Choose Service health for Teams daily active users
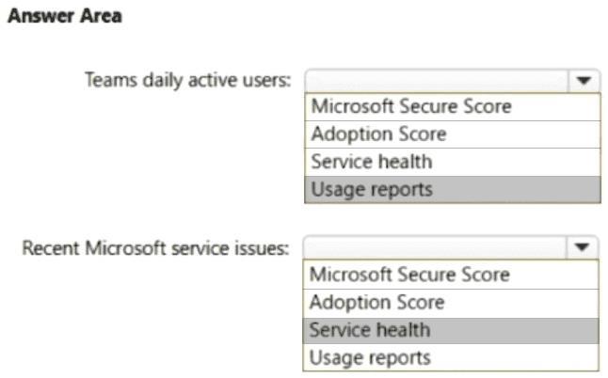The image size is (608, 378). pos(453,162)
